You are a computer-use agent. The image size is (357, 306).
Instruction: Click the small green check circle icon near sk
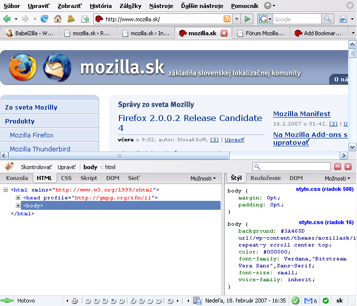click(x=326, y=301)
